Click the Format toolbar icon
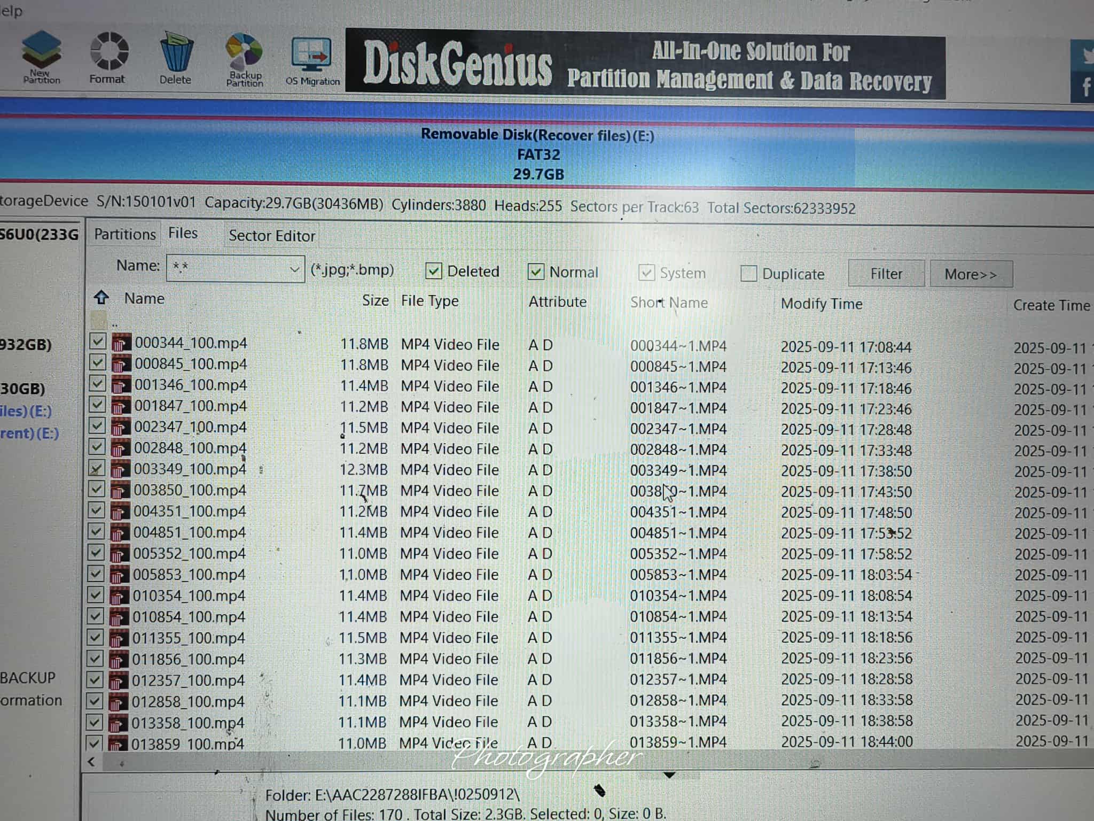 click(x=107, y=58)
